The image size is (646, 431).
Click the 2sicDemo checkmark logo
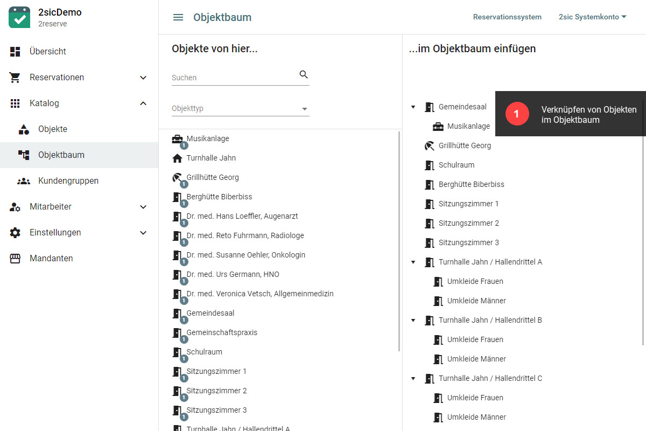point(19,17)
